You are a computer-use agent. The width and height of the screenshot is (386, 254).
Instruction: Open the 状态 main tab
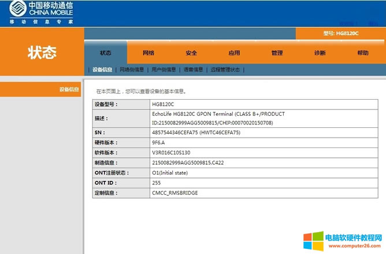click(x=105, y=53)
